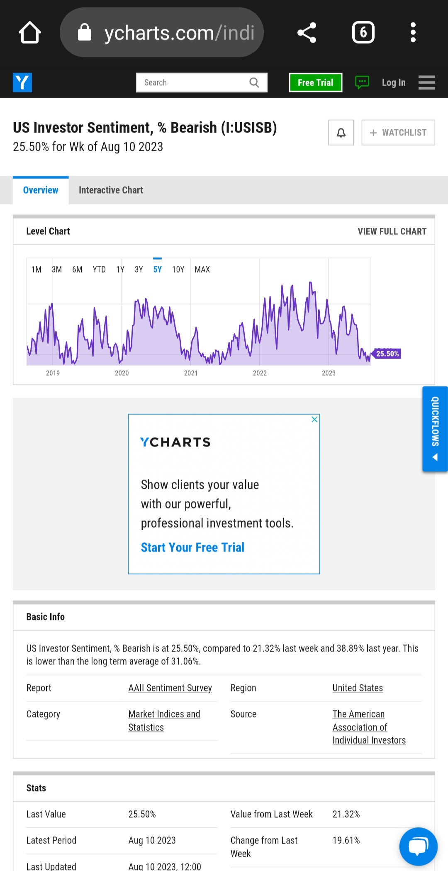Tap the browser home icon

coord(30,32)
